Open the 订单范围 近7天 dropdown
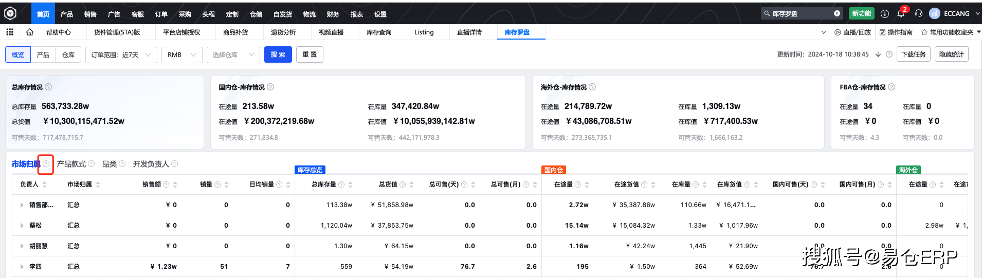Screen dimensions: 982x278 [121, 54]
